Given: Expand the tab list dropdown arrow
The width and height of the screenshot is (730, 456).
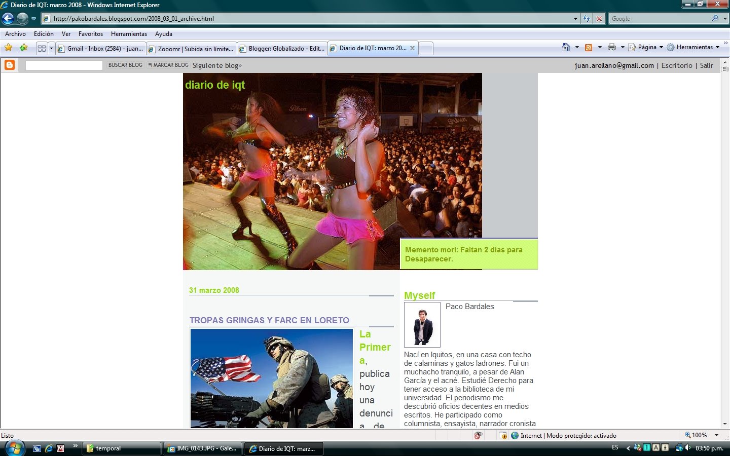Looking at the screenshot, I should pos(51,48).
